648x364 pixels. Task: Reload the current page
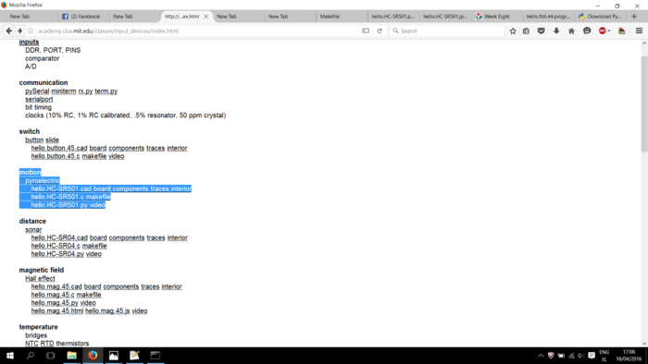(x=380, y=30)
